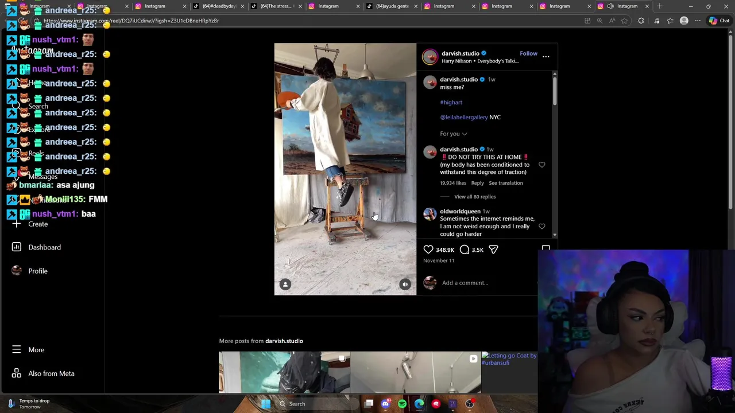Click the comments panel scrollbar
735x413 pixels.
coord(554,92)
